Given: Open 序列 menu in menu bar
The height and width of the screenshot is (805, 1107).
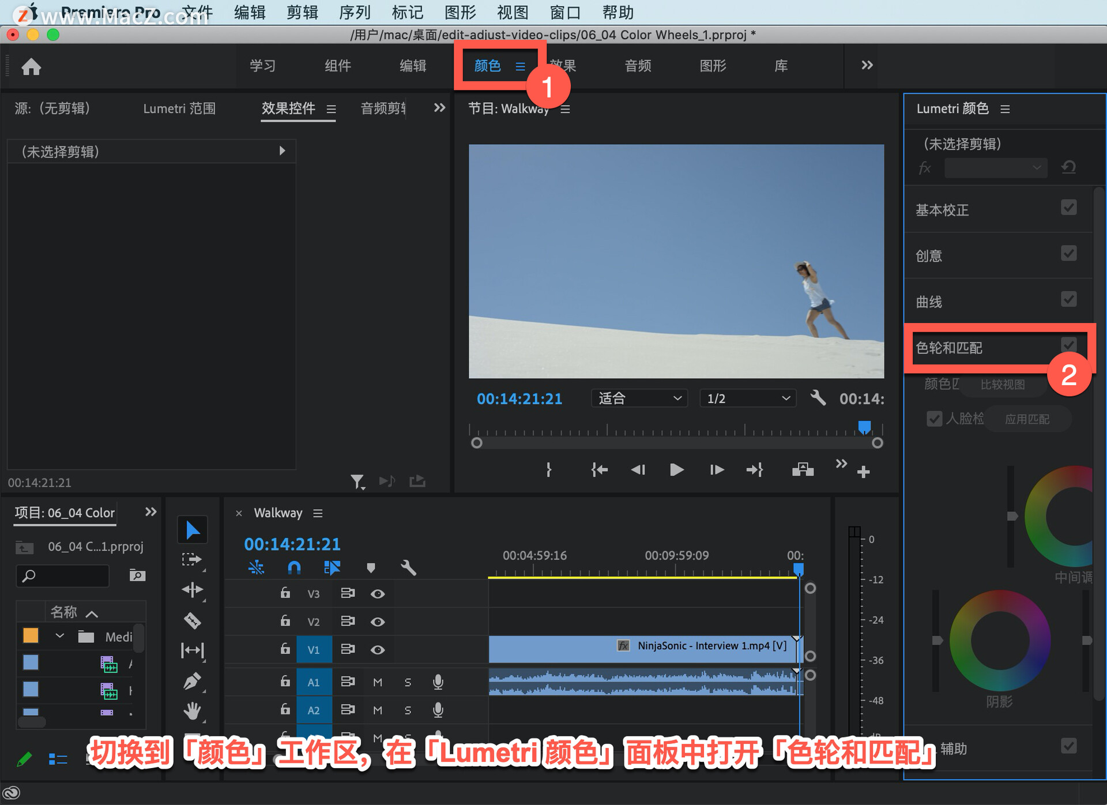Looking at the screenshot, I should click(355, 12).
